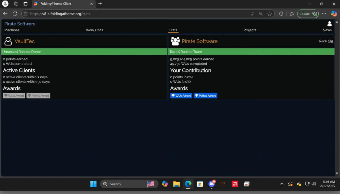This screenshot has height=194, width=340.
Task: Click the blue team WUs Award badge
Action: pos(181,96)
